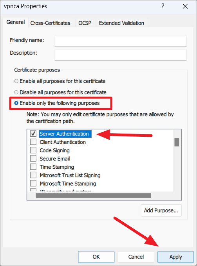Tick the Secure Email checkbox
197x266 pixels.
pos(33,159)
